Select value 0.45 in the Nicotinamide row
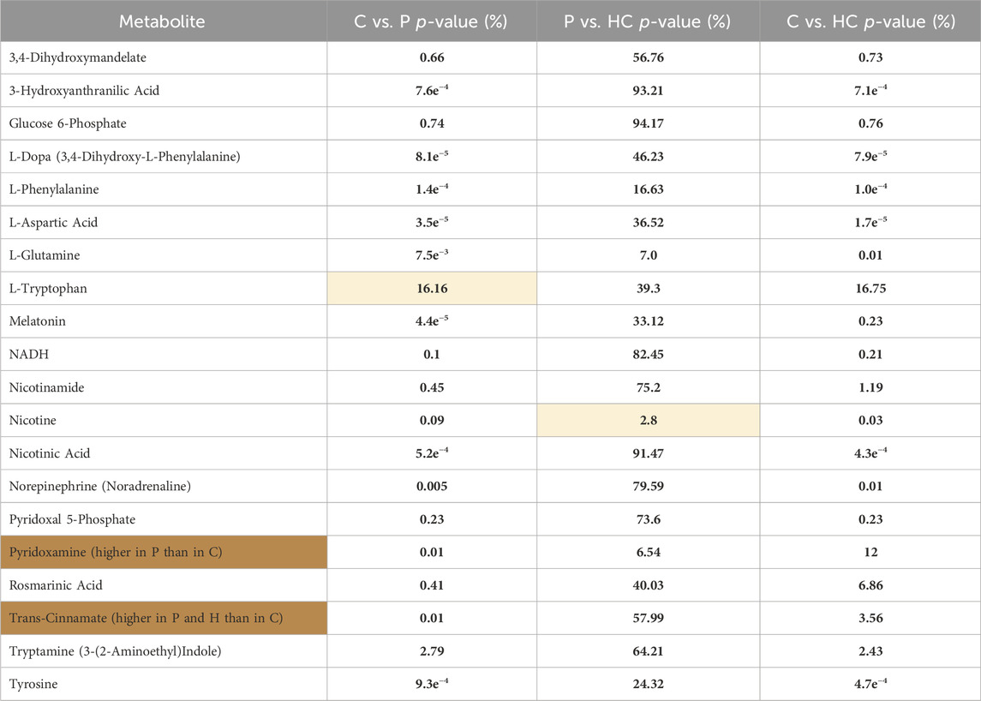This screenshot has height=701, width=981. click(x=432, y=387)
